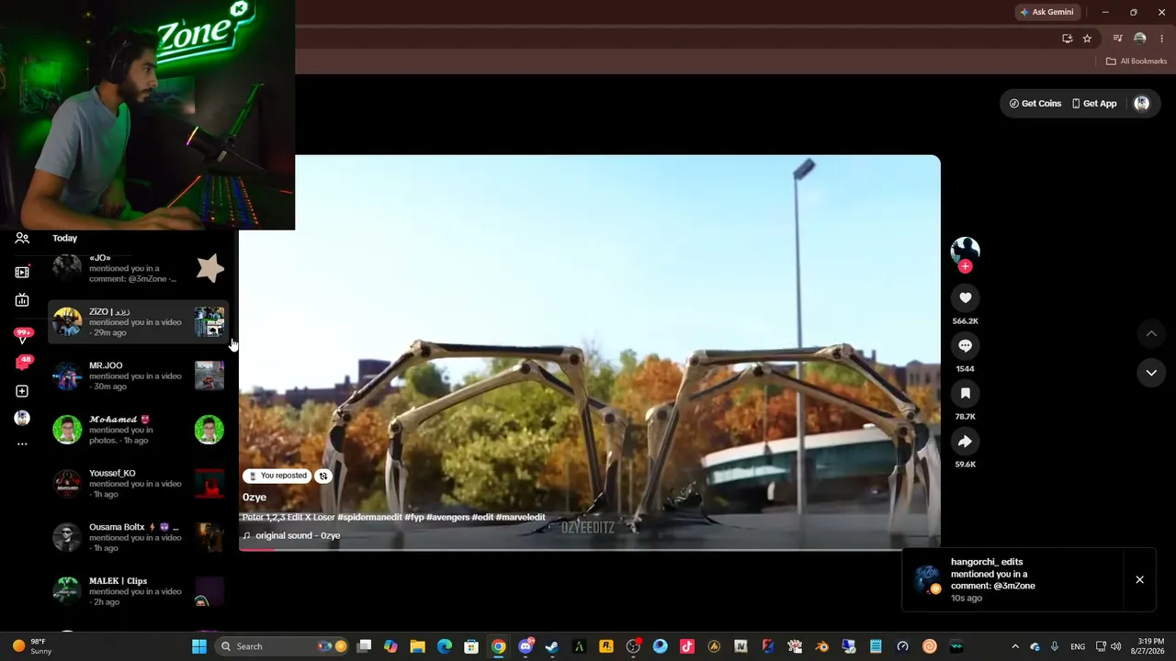Open Steam from the taskbar
The image size is (1176, 661).
(552, 646)
